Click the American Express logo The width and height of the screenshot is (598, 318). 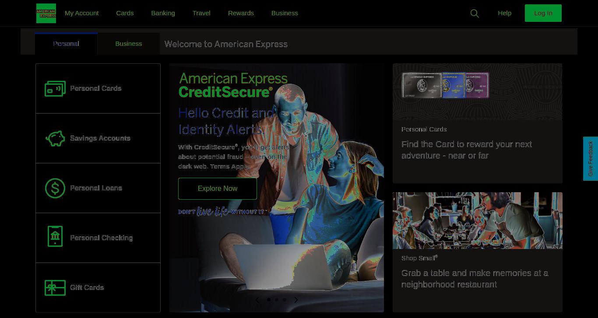point(46,13)
